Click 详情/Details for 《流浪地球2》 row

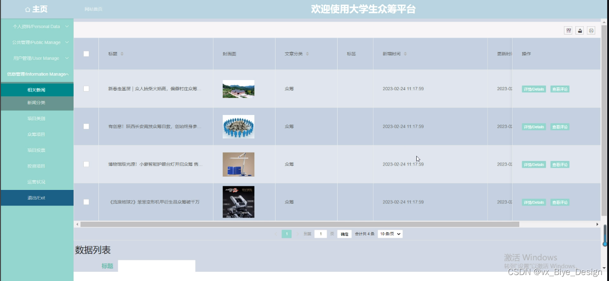pyautogui.click(x=534, y=202)
